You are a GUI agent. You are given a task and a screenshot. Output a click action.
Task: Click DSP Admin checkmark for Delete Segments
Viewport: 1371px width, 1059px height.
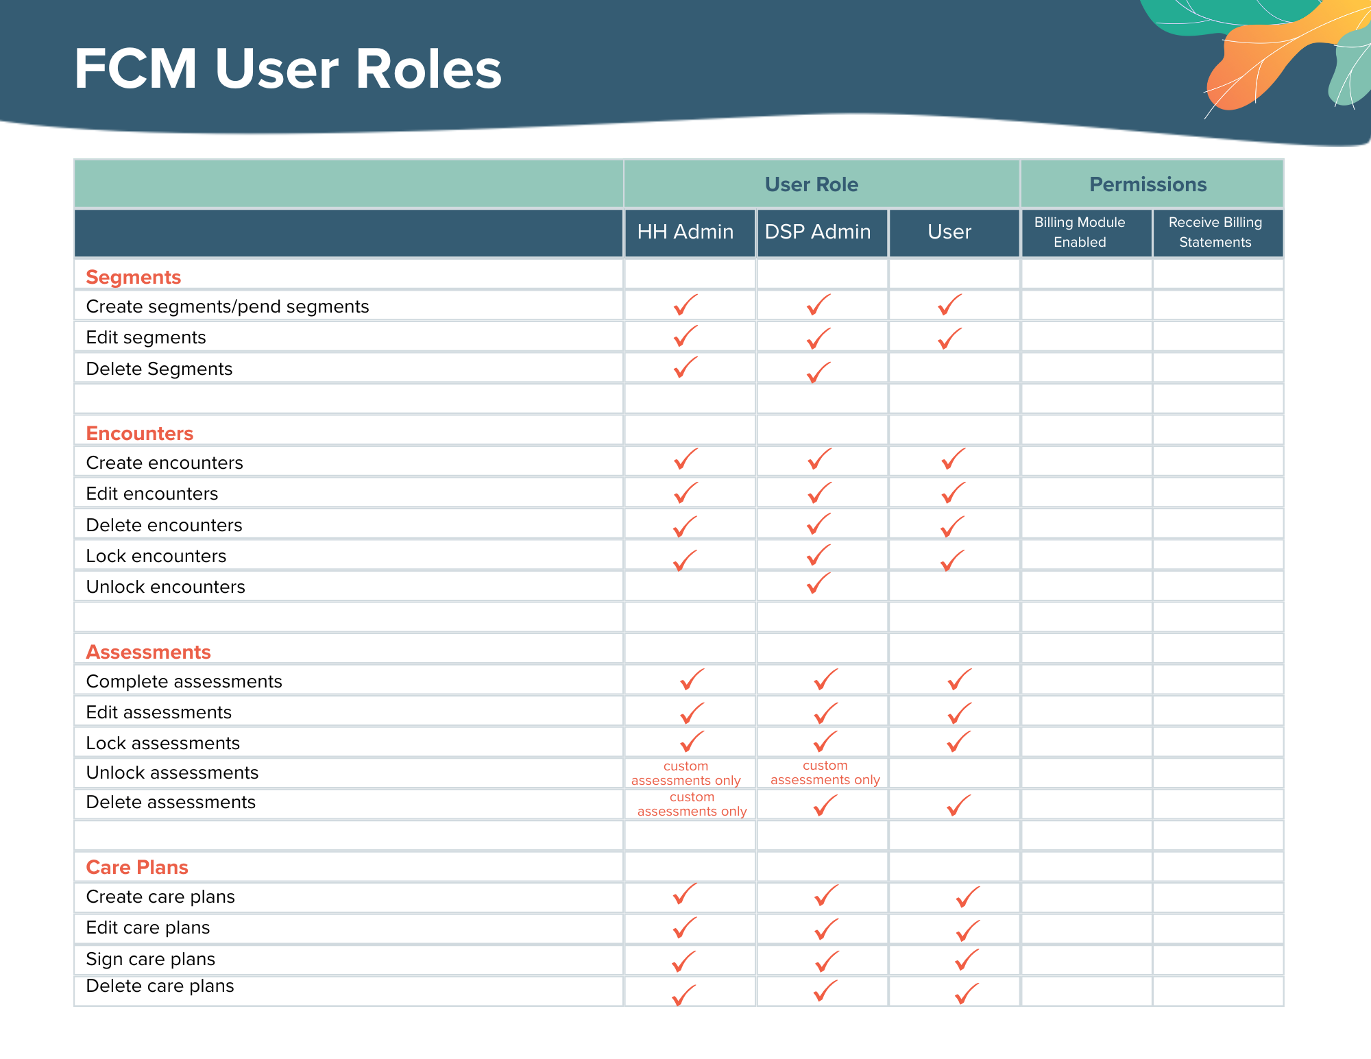[818, 372]
